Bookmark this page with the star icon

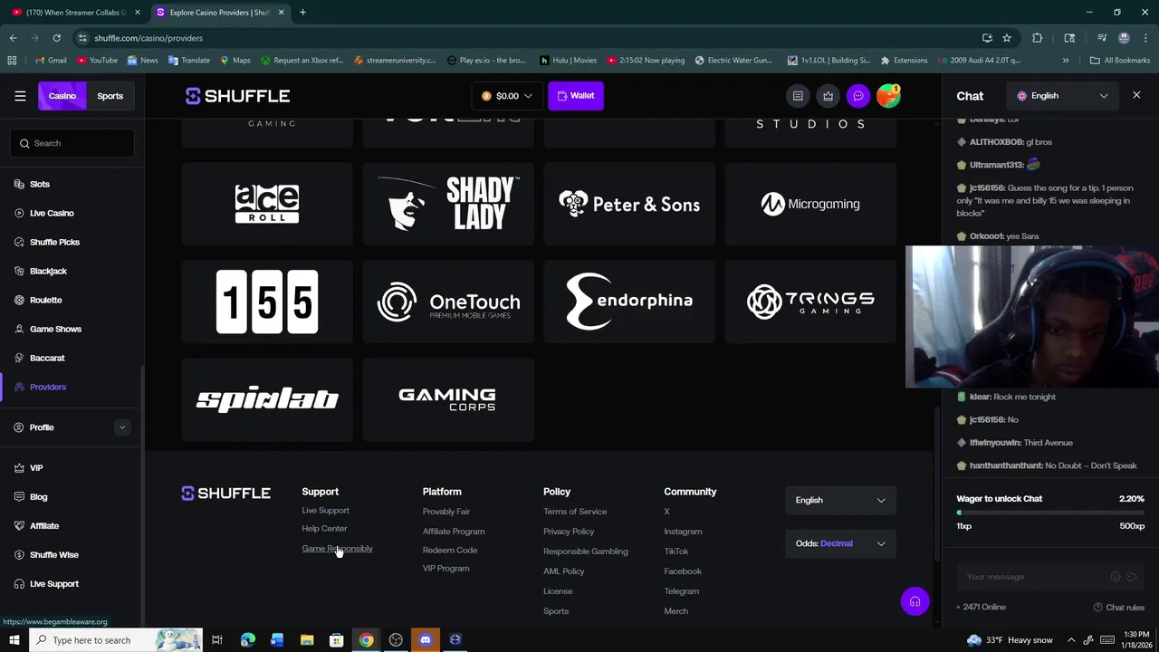[x=1007, y=38]
